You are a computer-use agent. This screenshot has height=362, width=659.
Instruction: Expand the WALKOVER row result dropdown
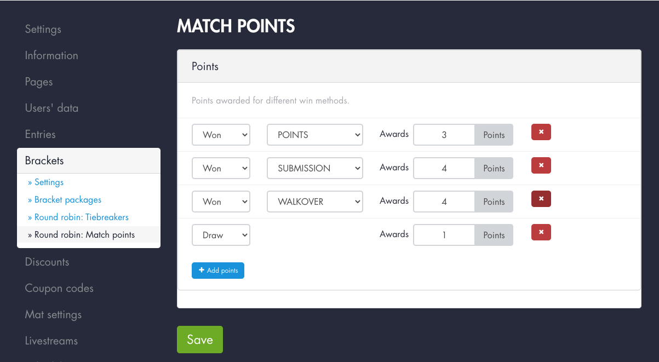pyautogui.click(x=221, y=201)
